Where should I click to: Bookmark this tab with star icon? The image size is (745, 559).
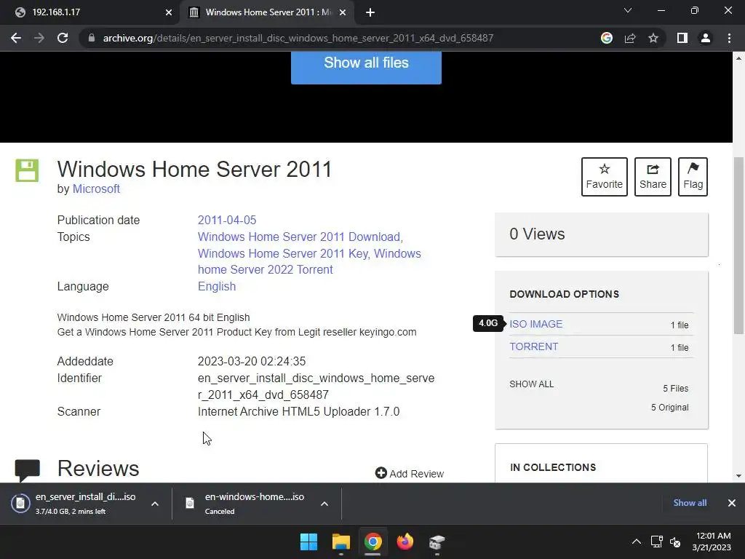[x=653, y=38]
